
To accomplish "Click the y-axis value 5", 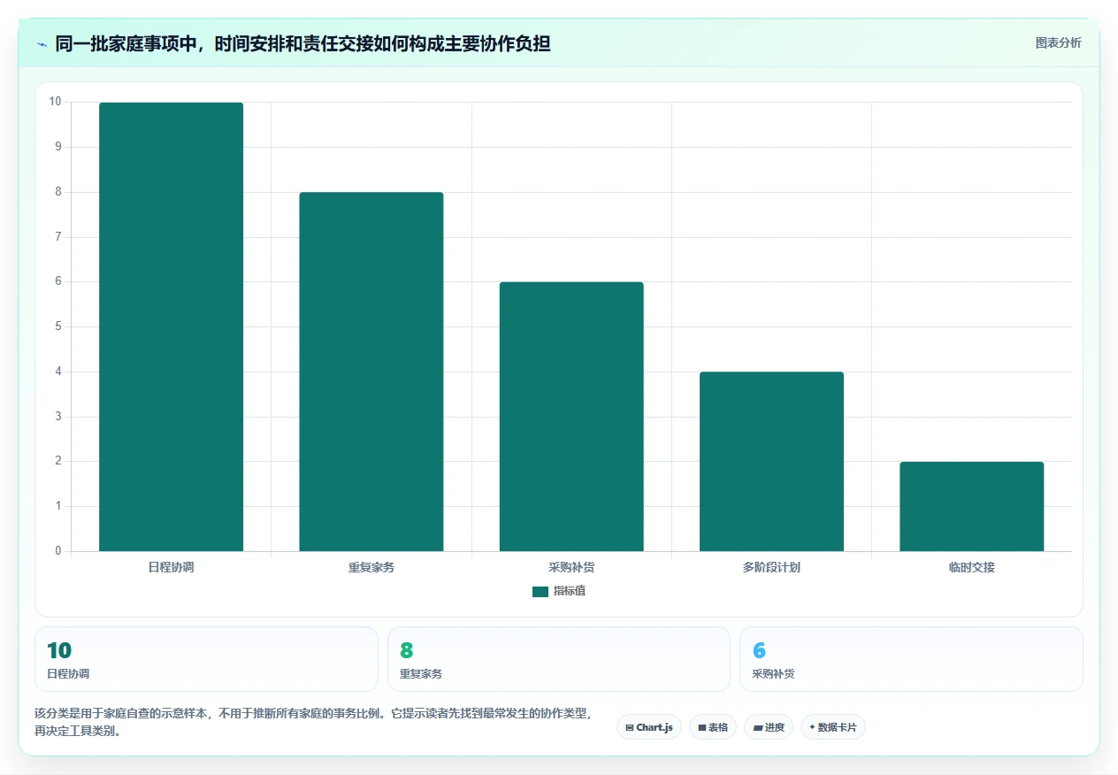I will tap(57, 326).
